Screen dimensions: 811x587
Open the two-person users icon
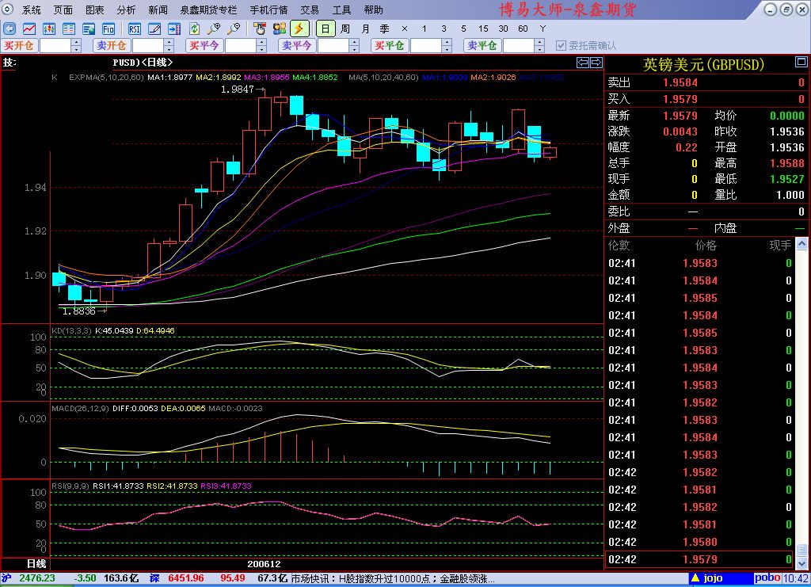click(x=279, y=29)
